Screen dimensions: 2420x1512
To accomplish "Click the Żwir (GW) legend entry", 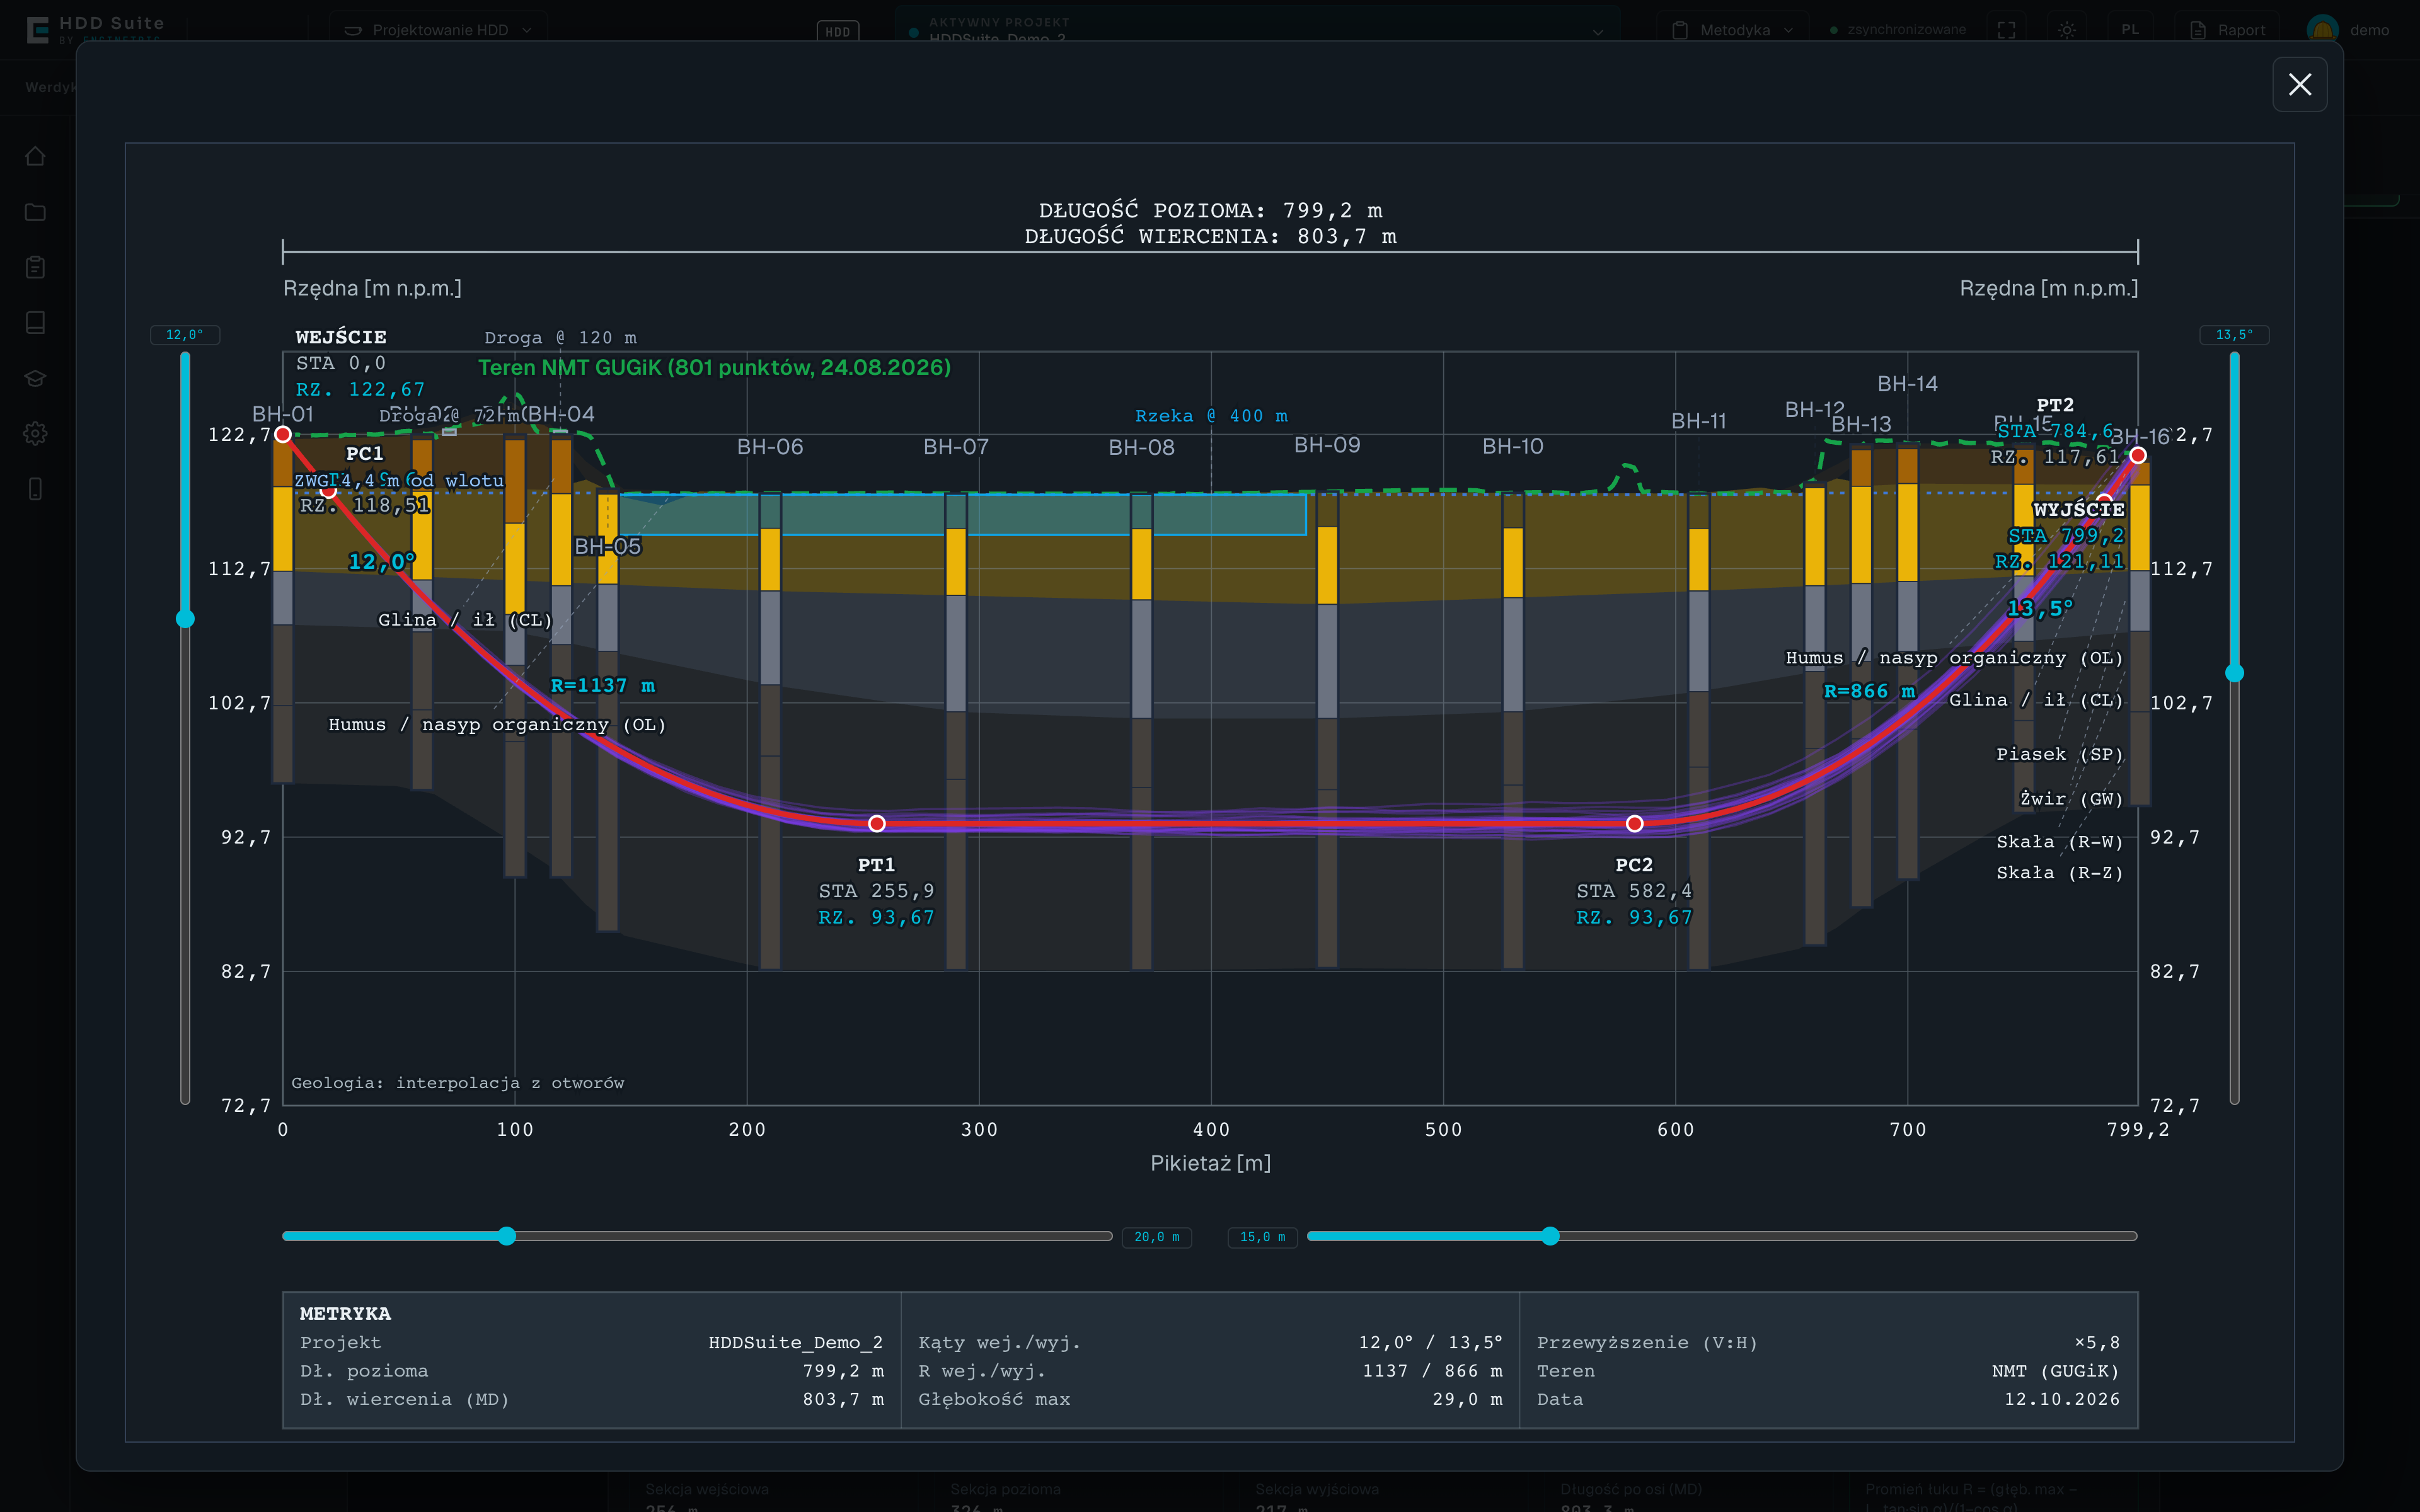I will (x=2071, y=799).
